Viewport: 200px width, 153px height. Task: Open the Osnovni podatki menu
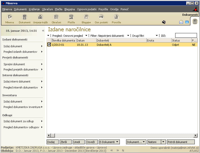[x=87, y=9]
